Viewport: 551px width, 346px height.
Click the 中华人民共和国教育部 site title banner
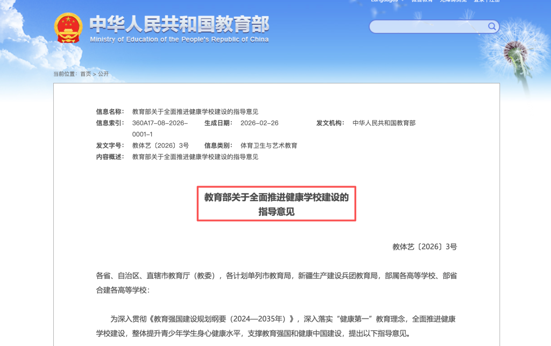click(179, 24)
